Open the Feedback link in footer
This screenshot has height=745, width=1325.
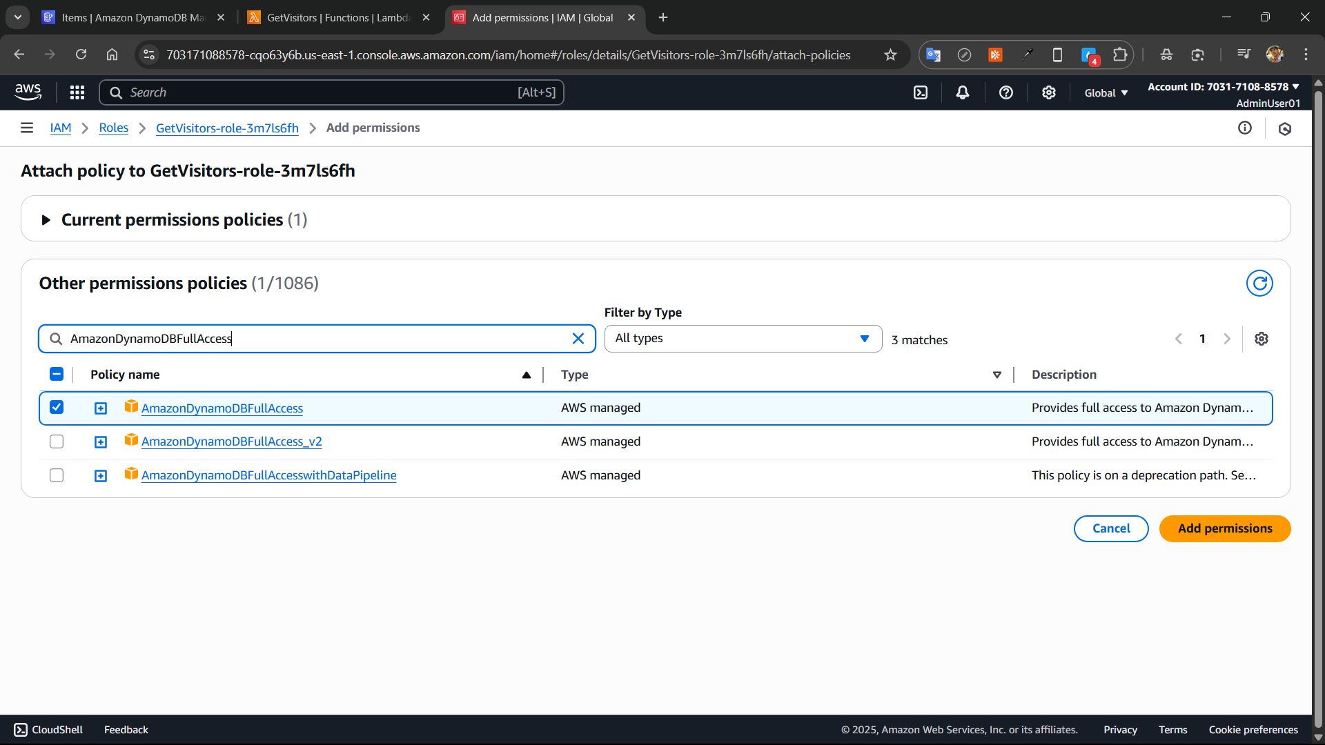(126, 730)
